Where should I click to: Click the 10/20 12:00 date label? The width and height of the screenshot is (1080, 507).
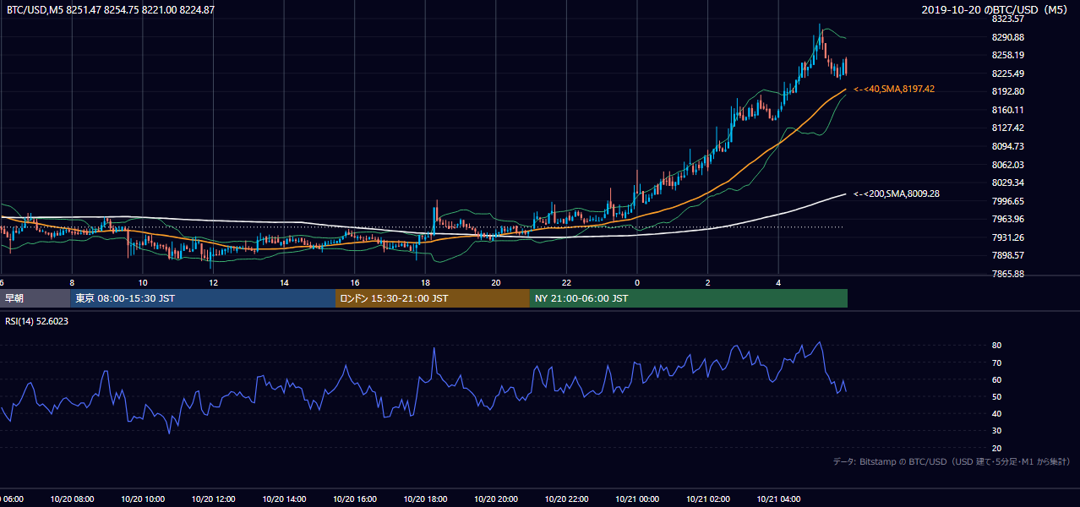tap(213, 499)
